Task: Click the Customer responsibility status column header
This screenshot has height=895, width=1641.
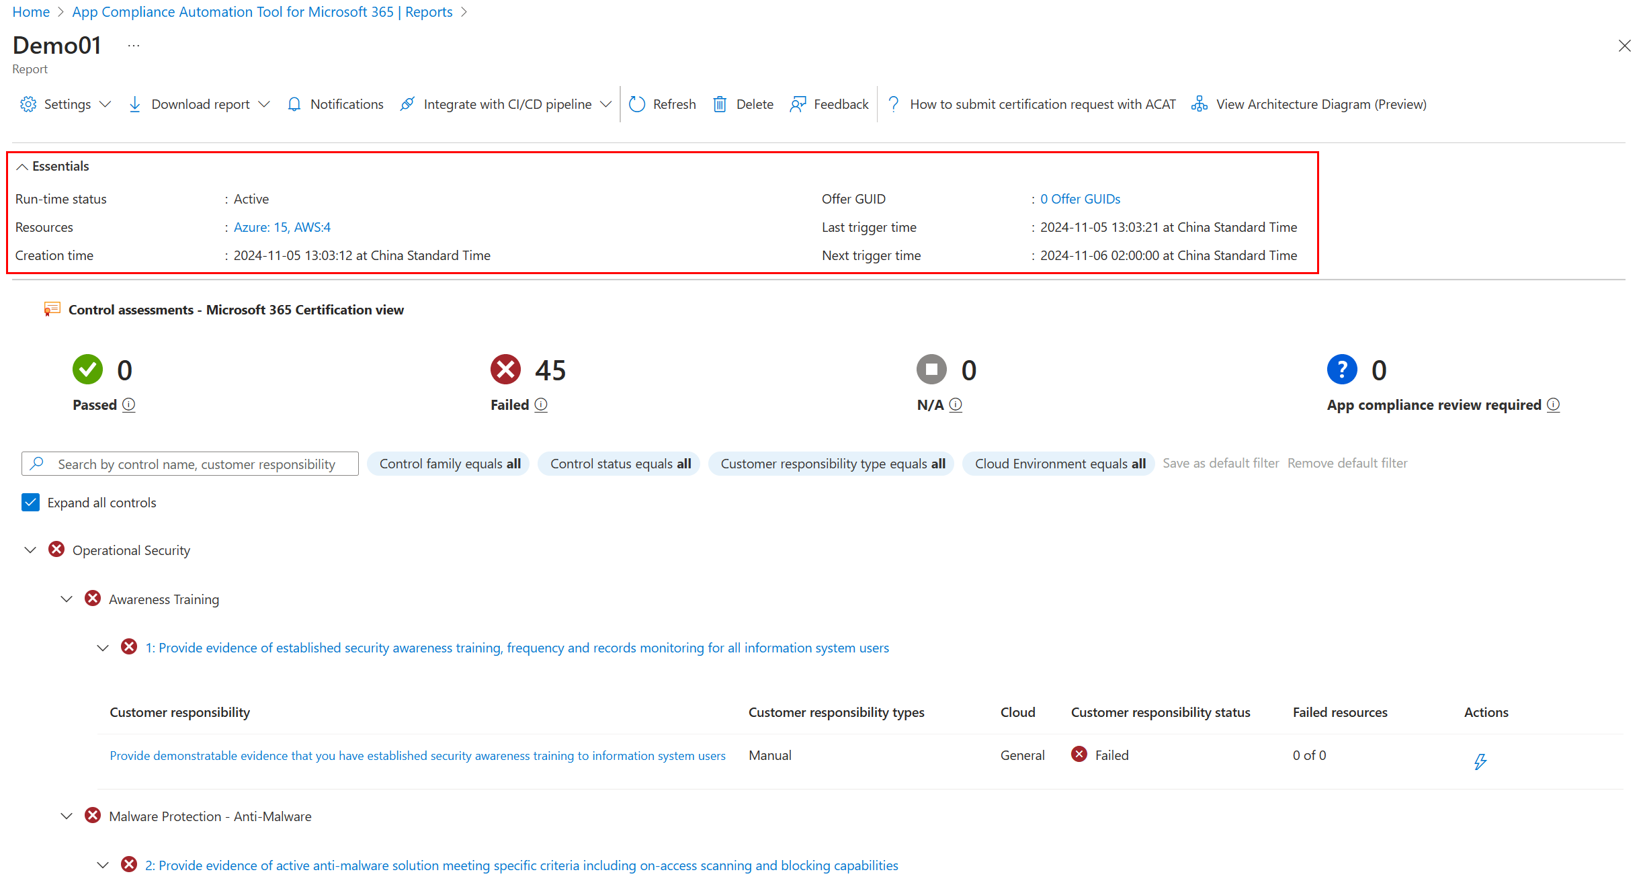Action: (x=1160, y=712)
